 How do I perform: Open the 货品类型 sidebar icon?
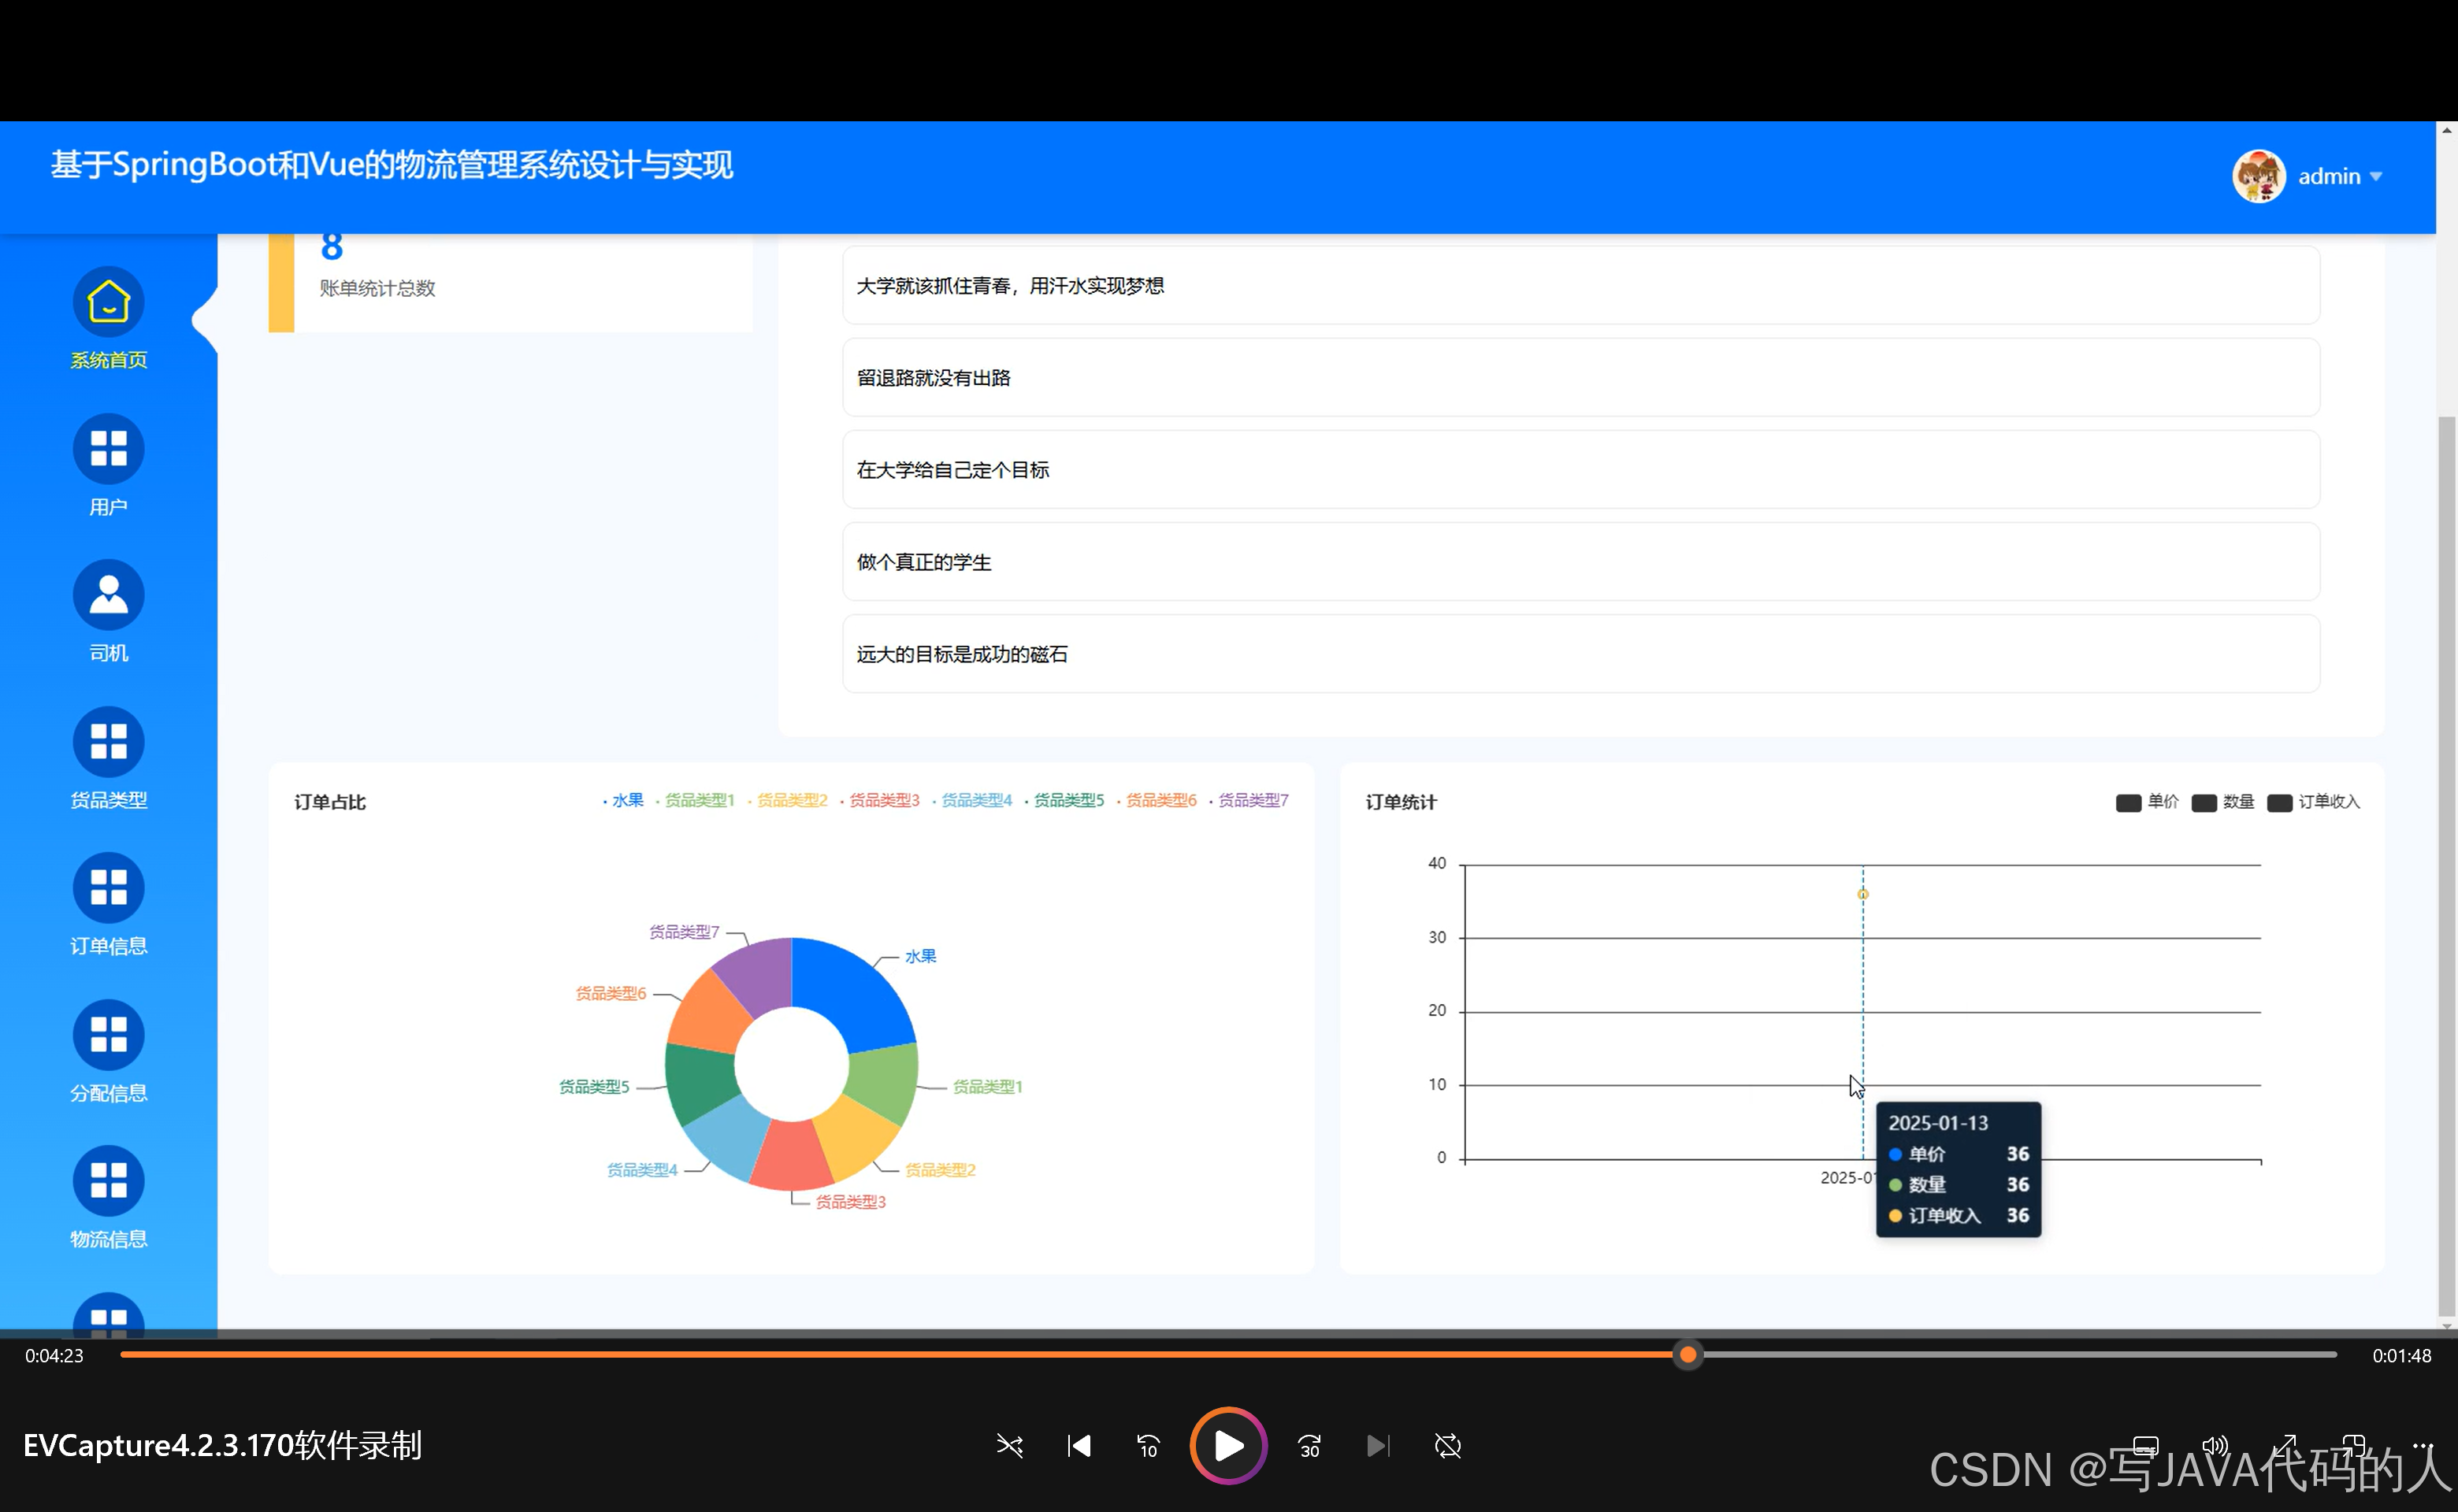click(x=108, y=742)
